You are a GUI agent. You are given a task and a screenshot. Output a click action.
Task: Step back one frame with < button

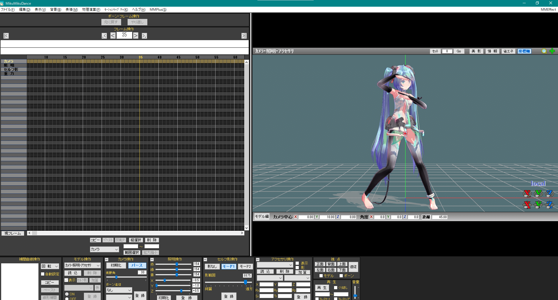pos(113,36)
